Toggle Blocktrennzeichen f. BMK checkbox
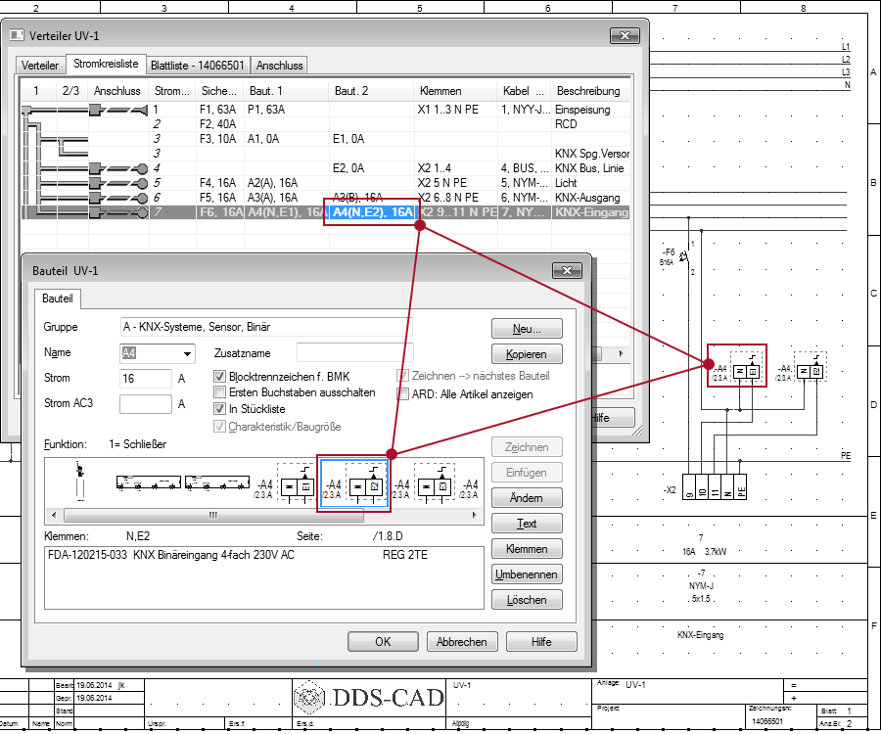Viewport: 881px width, 734px height. coord(220,377)
